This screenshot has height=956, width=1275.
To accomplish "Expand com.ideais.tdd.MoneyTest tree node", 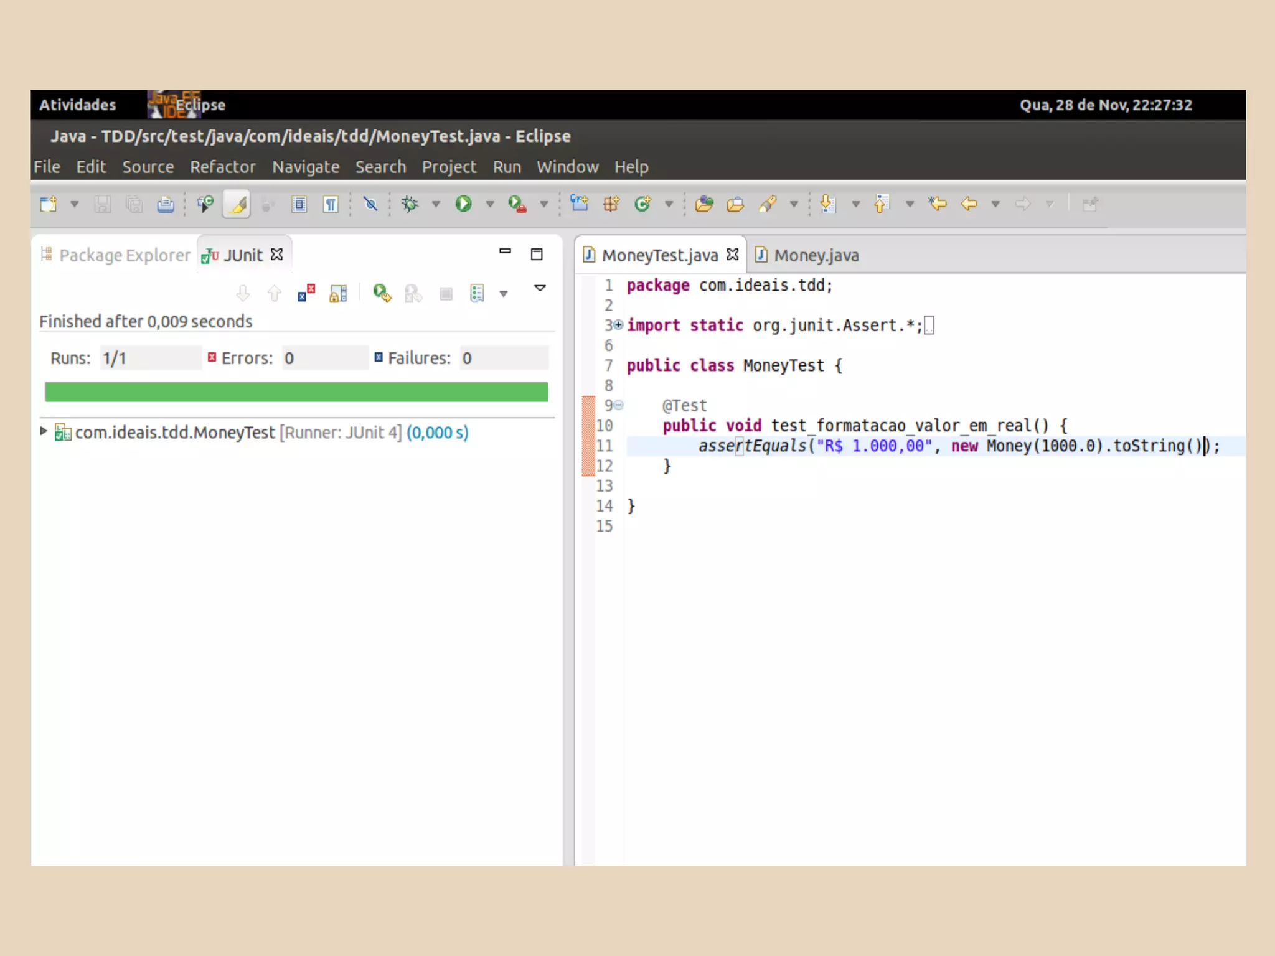I will point(44,431).
